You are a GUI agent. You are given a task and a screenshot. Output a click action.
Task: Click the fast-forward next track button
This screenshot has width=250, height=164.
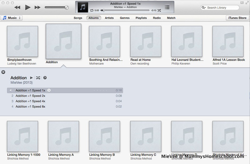pyautogui.click(x=37, y=7)
